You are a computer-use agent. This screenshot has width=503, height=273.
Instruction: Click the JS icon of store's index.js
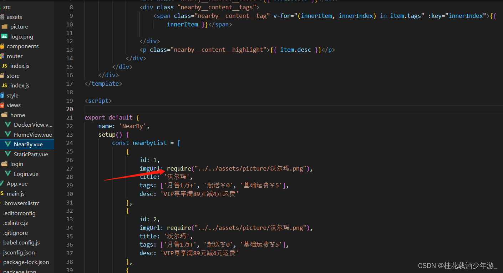[4, 86]
